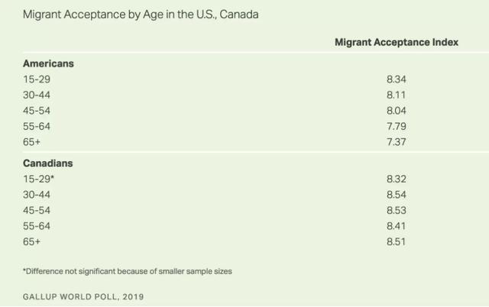Image resolution: width=489 pixels, height=307 pixels.
Task: Click the chart title about Migrant Acceptance
Action: (x=141, y=15)
